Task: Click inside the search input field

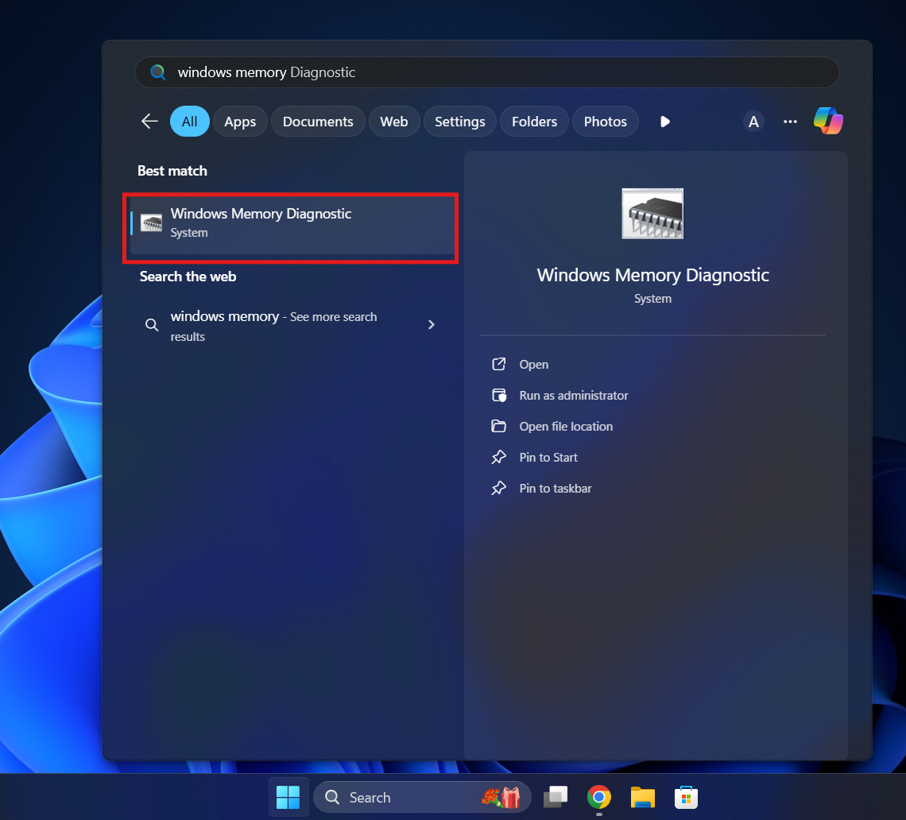Action: (397, 72)
